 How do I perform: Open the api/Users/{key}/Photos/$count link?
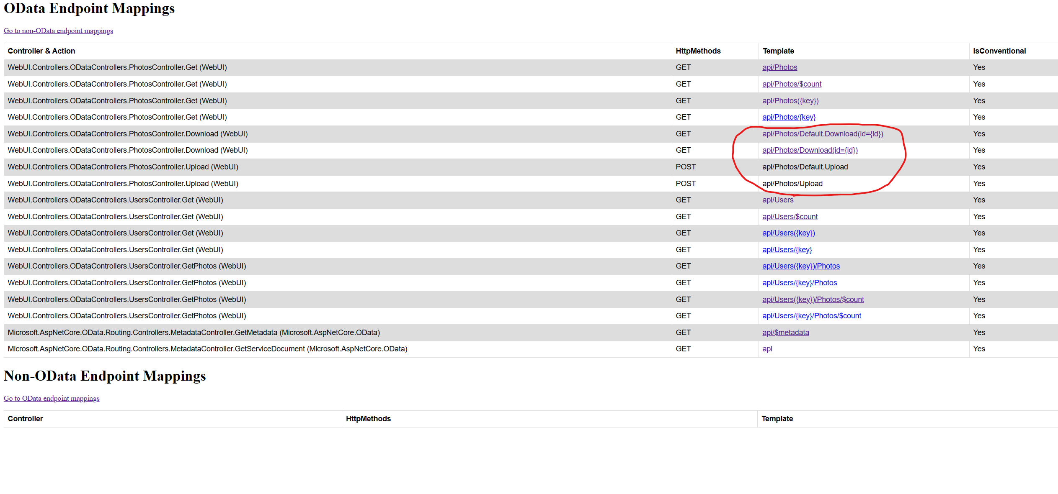(x=811, y=315)
